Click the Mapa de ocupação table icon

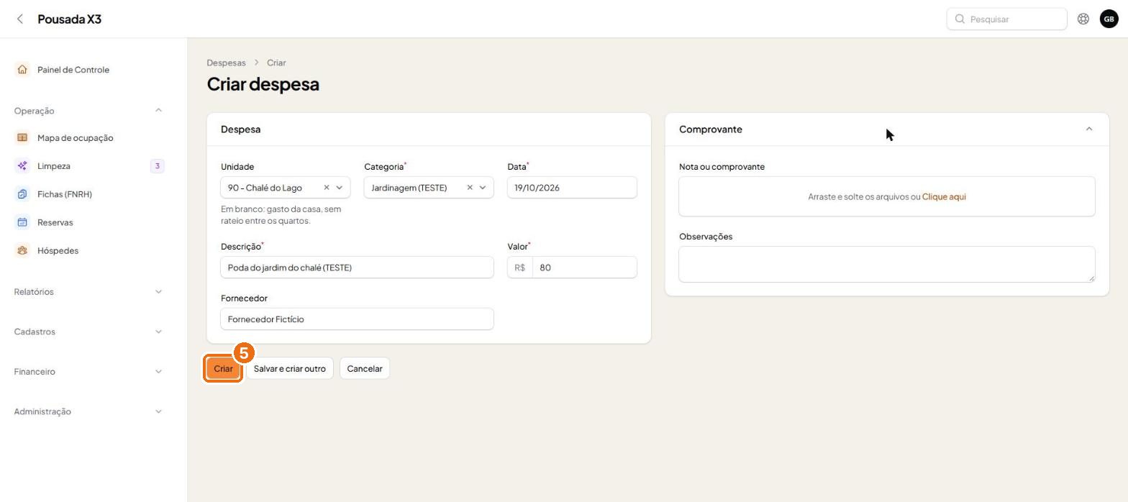22,137
